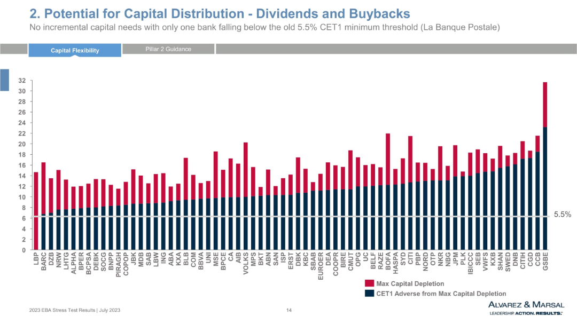Select the 'CET1 Adverse from Max Capital Depletion' label
This screenshot has height=324, width=577.
coord(441,294)
